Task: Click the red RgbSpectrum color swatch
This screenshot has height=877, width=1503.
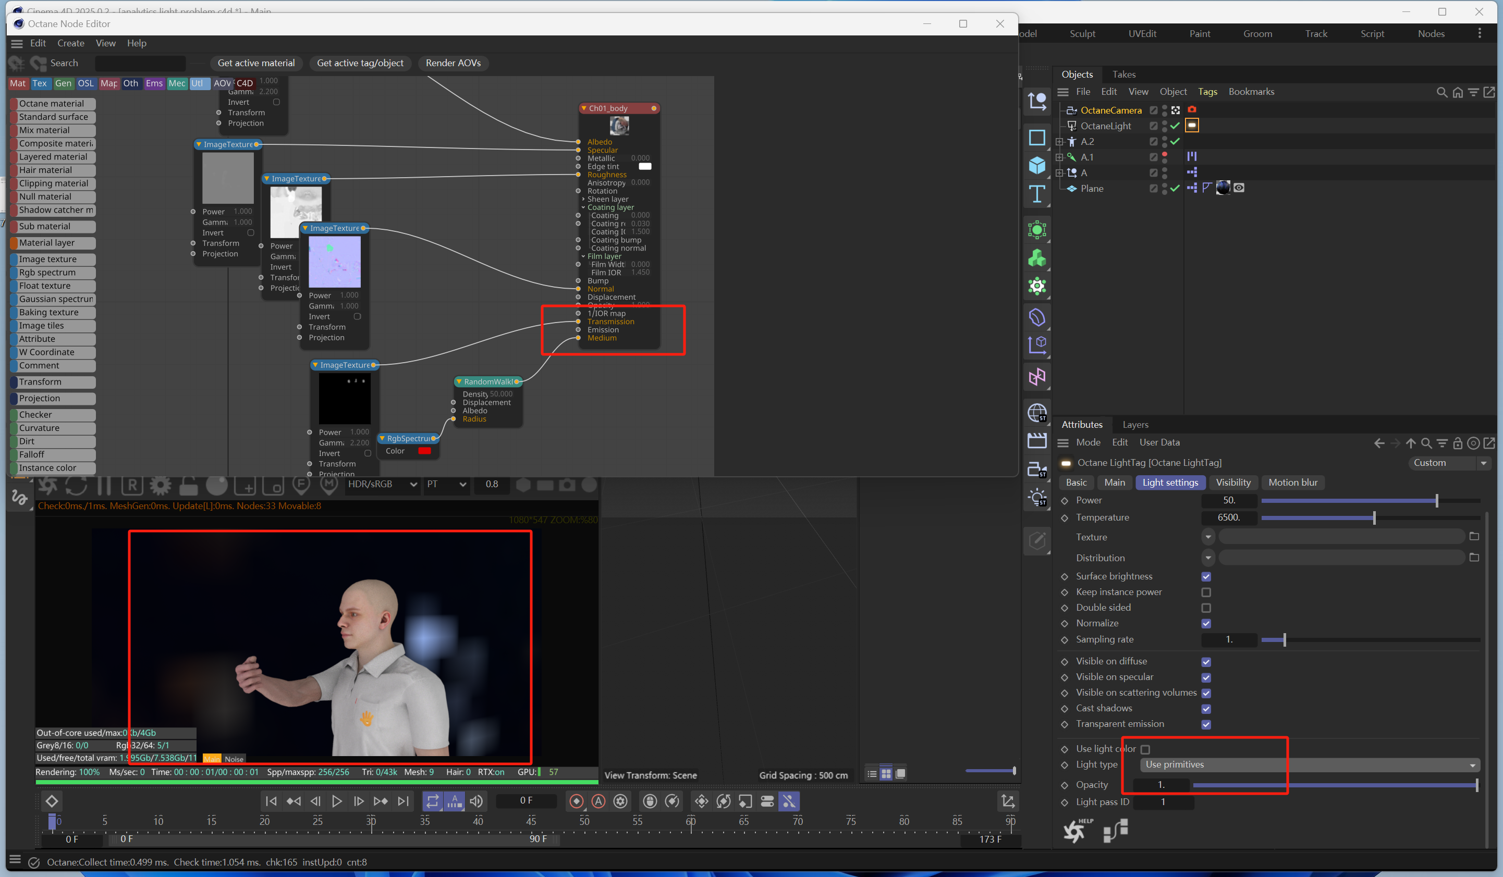Action: click(424, 451)
